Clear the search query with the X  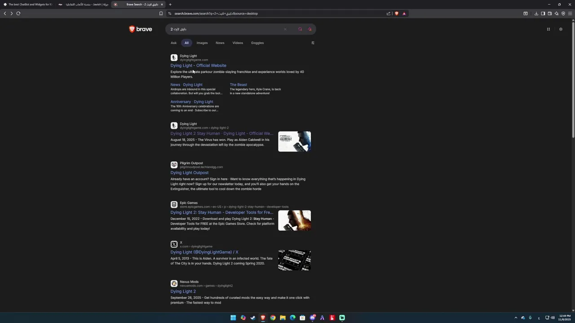point(285,29)
